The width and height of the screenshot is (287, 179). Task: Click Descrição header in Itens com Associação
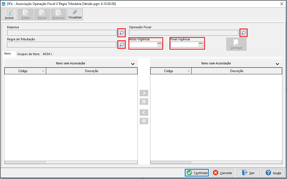[x=237, y=71]
